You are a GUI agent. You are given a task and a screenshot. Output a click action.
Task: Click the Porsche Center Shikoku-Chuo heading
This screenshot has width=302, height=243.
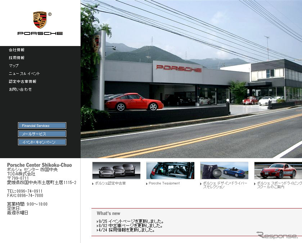[39, 165]
